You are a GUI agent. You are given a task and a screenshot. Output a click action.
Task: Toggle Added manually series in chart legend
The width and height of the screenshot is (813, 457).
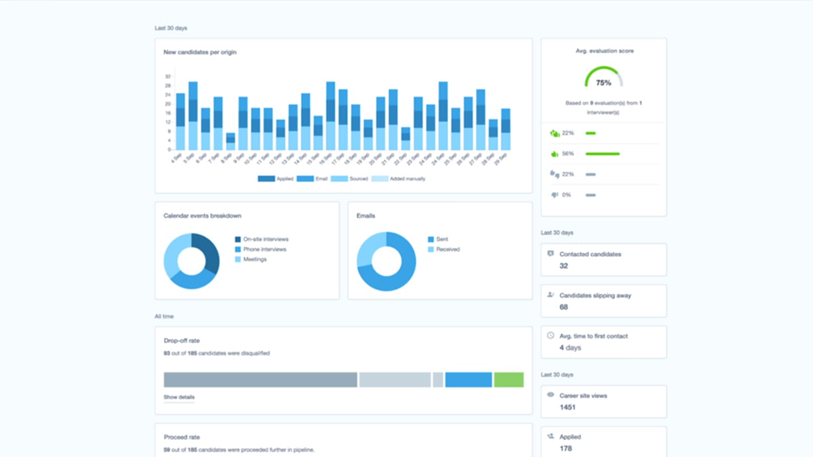pos(398,179)
